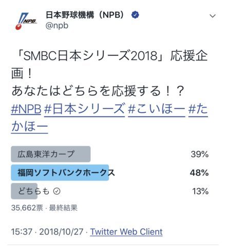
Task: Click the blue verified badge
Action: (x=135, y=15)
